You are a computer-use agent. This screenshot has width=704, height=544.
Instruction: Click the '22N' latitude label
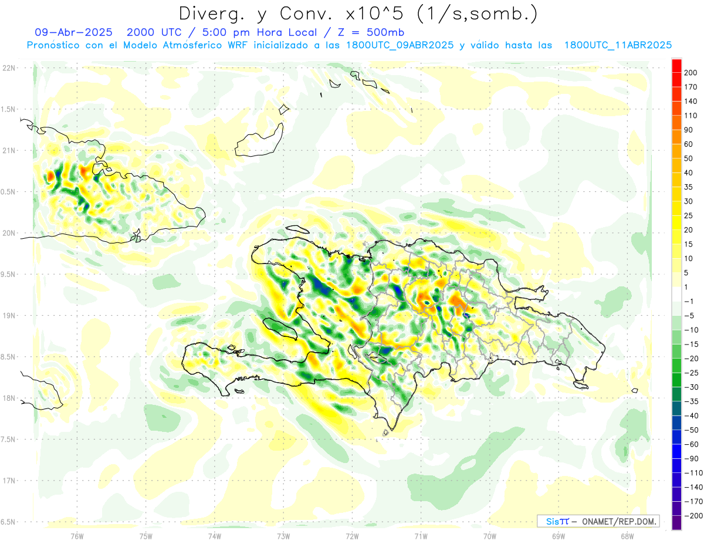9,68
